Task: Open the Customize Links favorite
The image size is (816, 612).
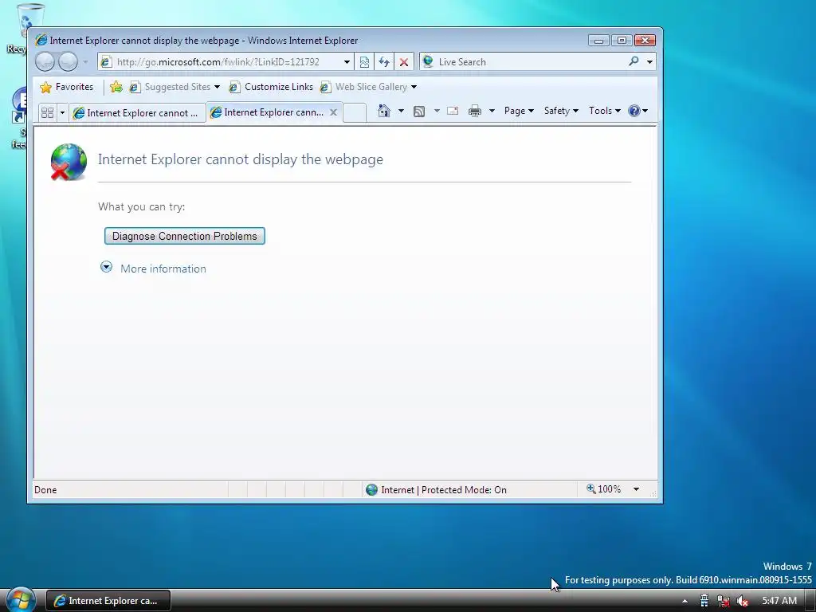Action: 271,87
